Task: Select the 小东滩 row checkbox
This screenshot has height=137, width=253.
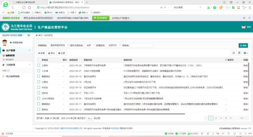Action: click(x=39, y=70)
